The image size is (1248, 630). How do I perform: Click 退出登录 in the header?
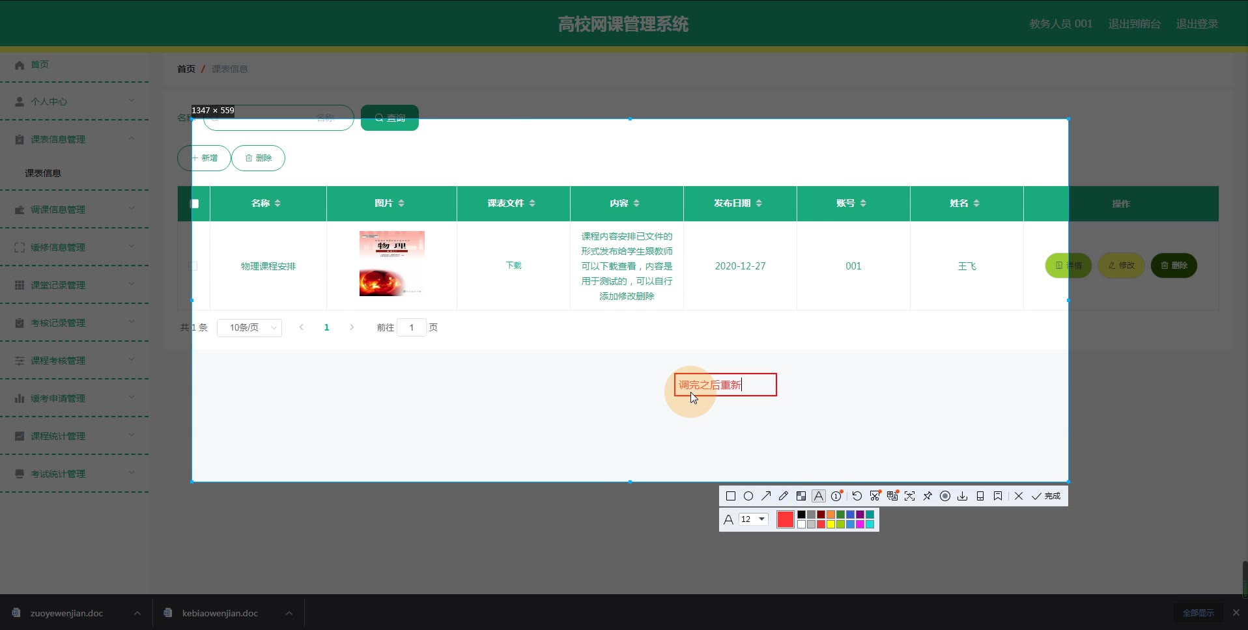pos(1197,24)
